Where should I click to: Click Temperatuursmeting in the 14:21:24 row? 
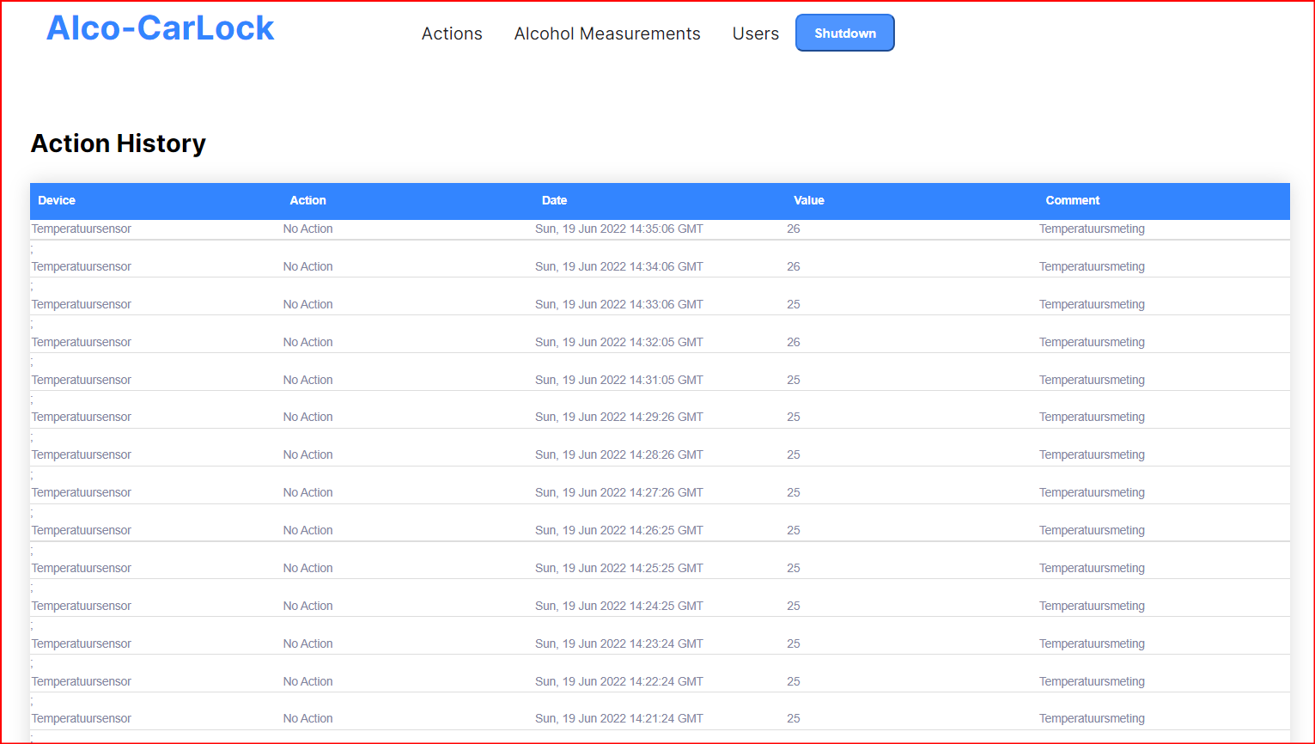click(1092, 718)
